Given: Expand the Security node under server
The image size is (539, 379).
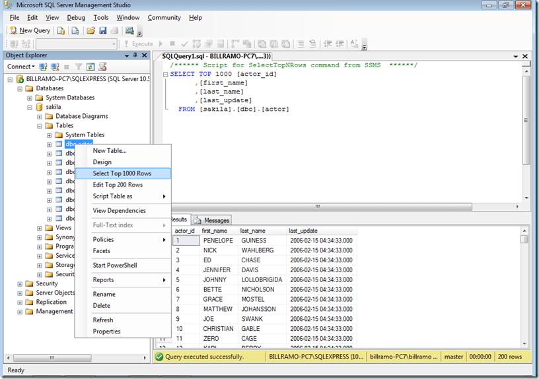Looking at the screenshot, I should tap(20, 283).
